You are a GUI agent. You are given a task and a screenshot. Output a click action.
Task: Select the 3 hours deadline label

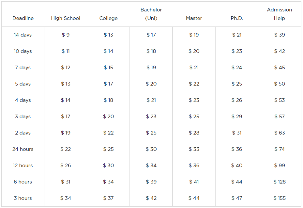[23, 198]
